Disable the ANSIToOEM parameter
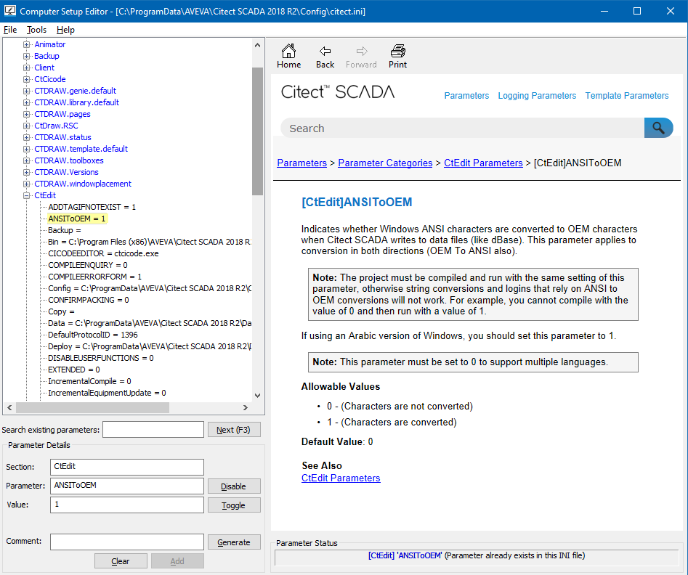 point(234,486)
